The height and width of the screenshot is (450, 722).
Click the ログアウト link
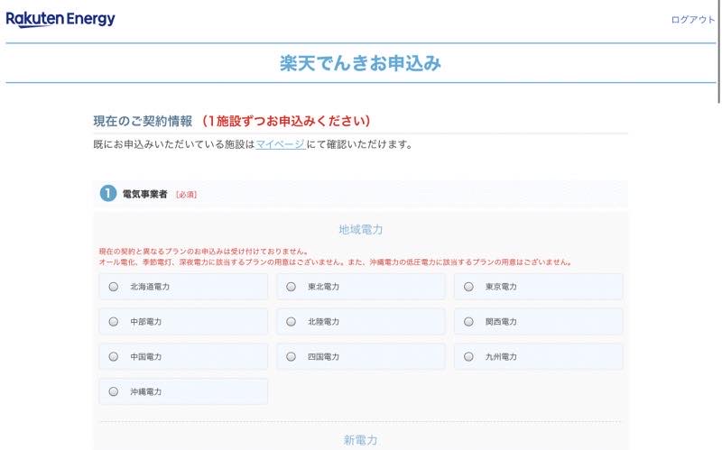(x=692, y=19)
